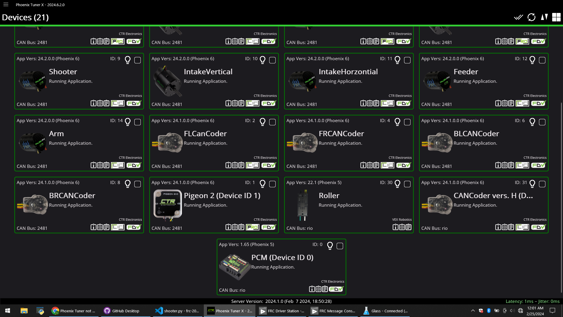Click 'App Vers: 22.1 (Phoenix 5)' on Roller
Screen dimensions: 563x317
tap(314, 183)
